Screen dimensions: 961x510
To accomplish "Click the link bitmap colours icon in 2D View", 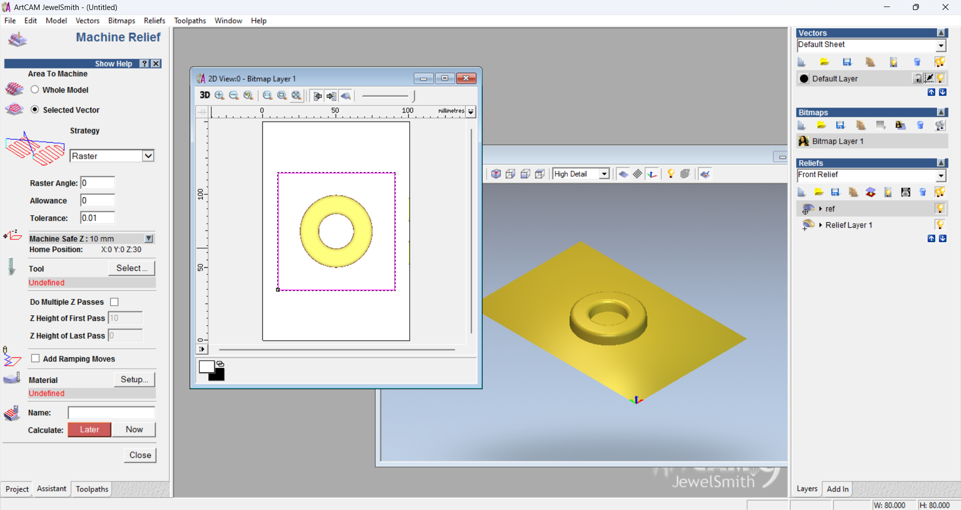I will 220,364.
